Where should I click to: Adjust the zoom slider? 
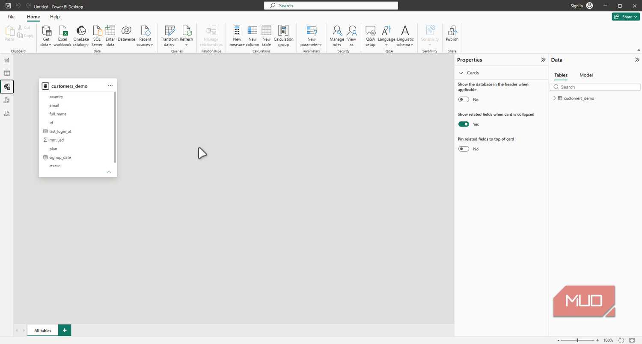point(577,340)
